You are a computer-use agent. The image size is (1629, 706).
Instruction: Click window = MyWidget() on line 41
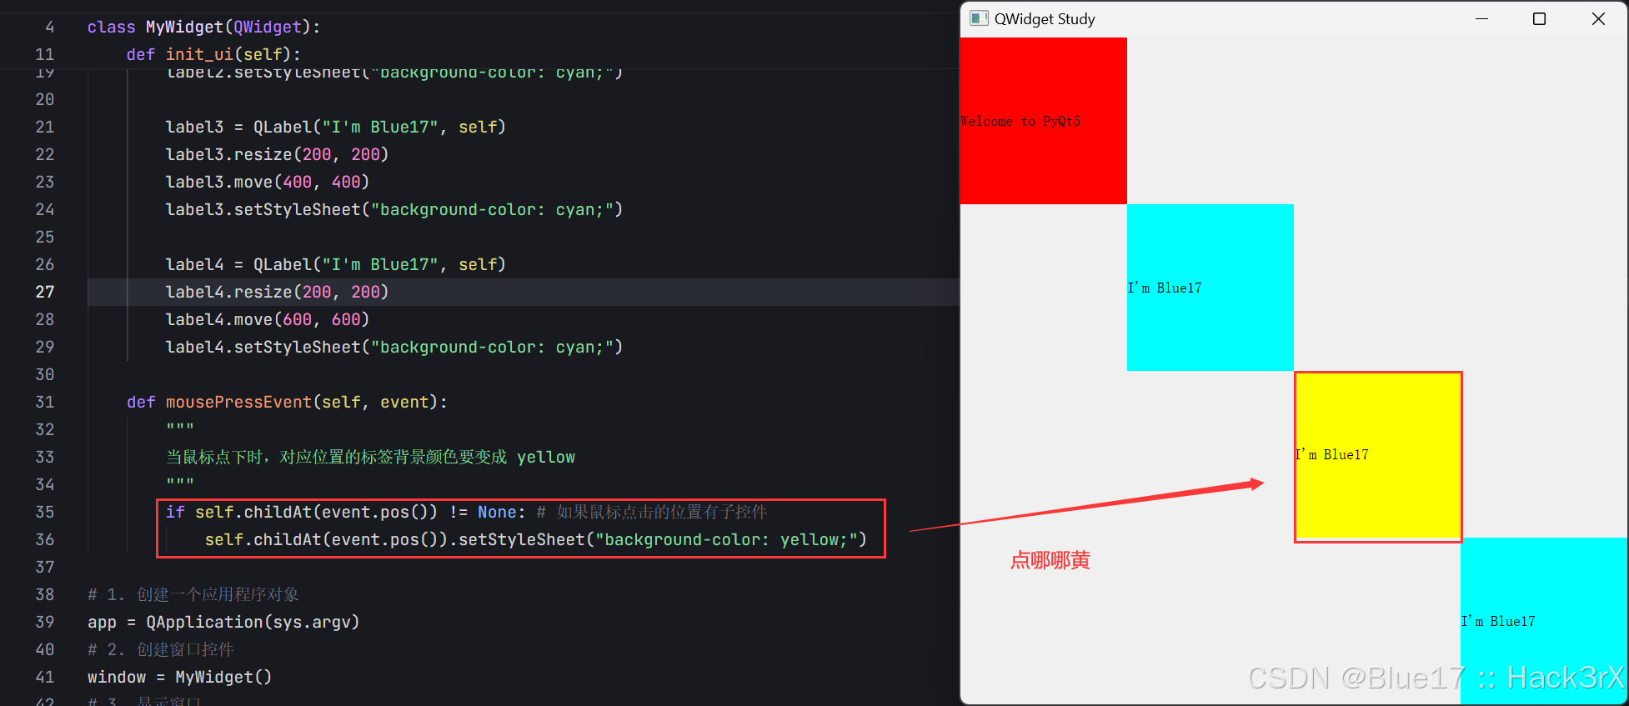pyautogui.click(x=179, y=677)
